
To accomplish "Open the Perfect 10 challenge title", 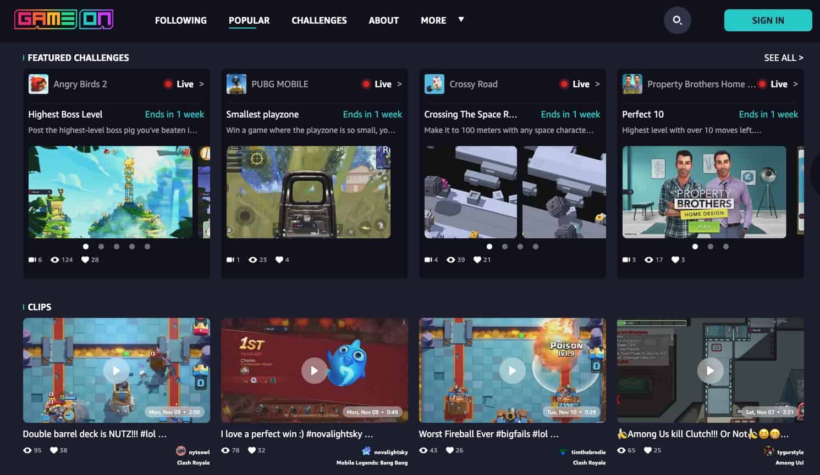I will pyautogui.click(x=643, y=114).
